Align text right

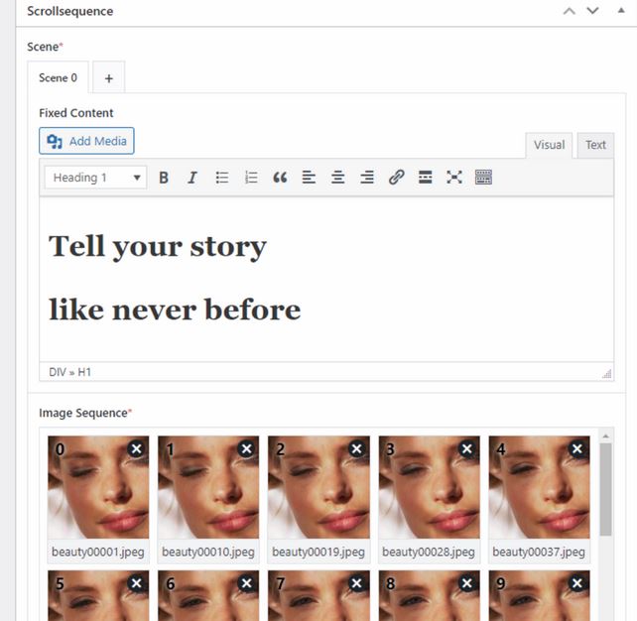(x=367, y=178)
